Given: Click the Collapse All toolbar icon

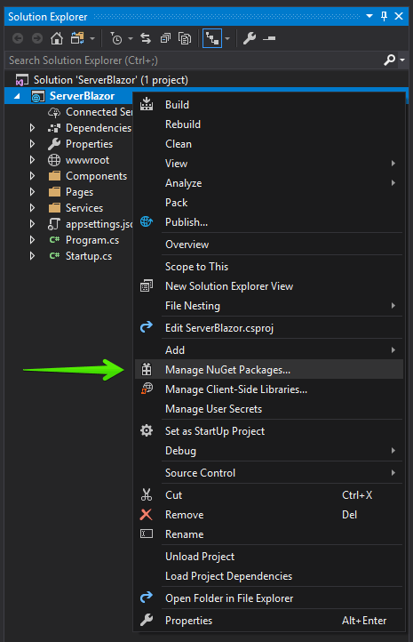Looking at the screenshot, I should point(165,38).
